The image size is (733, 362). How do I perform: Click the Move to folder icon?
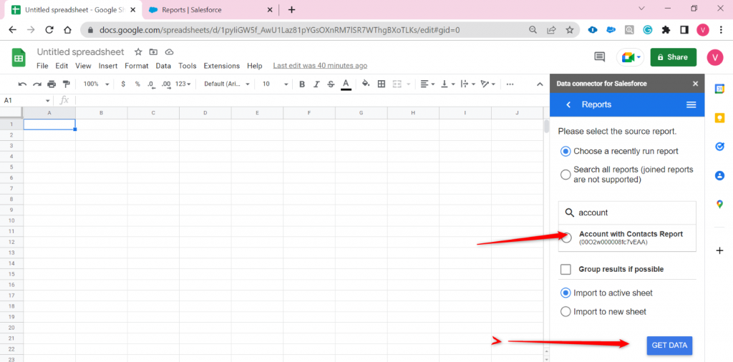pyautogui.click(x=153, y=52)
